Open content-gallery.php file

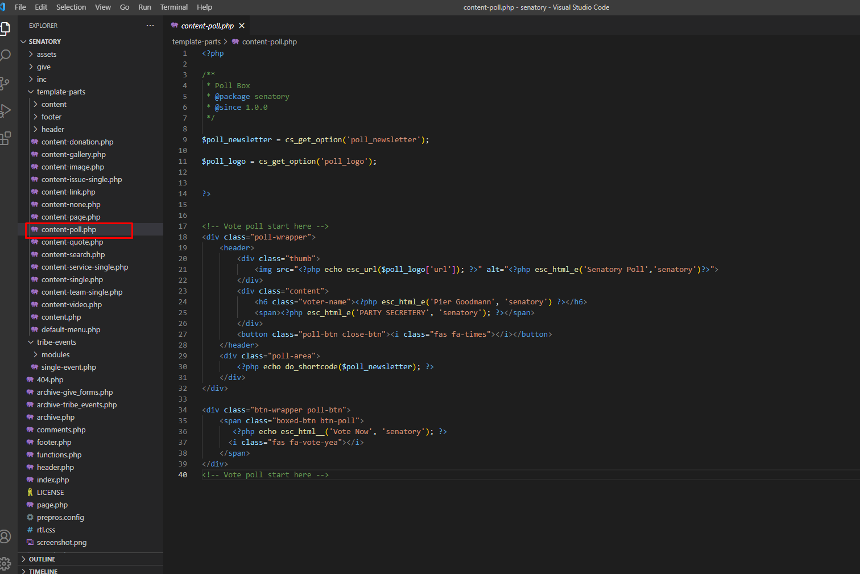[90, 154]
